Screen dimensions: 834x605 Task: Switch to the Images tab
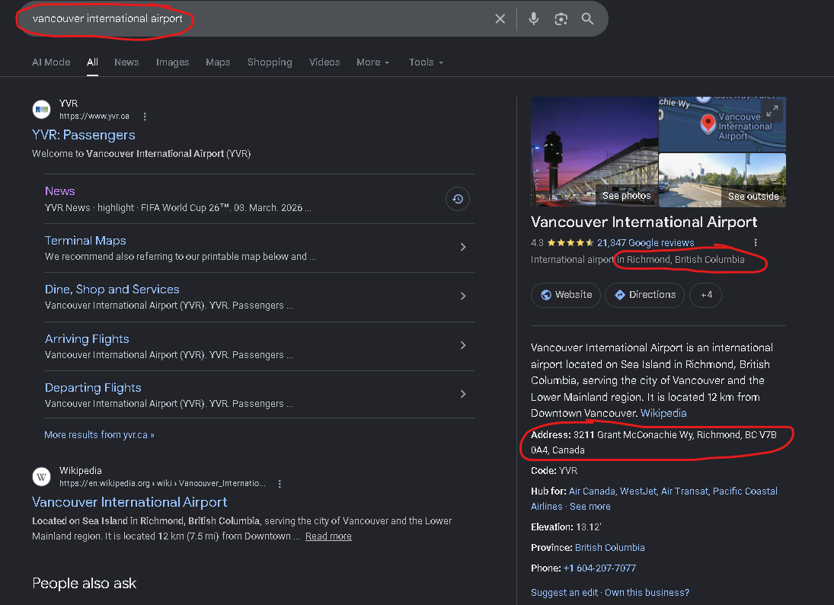(x=172, y=62)
